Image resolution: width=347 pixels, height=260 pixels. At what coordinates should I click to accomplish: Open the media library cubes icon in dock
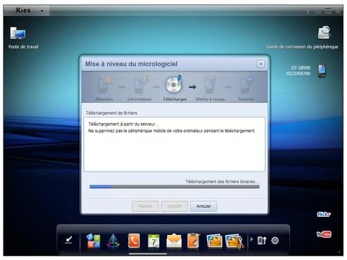pyautogui.click(x=94, y=241)
